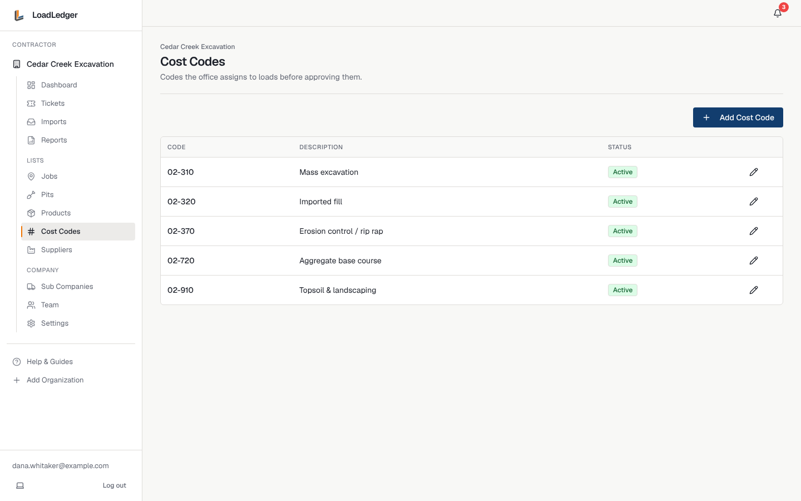Click pencil icon for code 02-370
Screen dimensions: 801x501
(x=754, y=231)
